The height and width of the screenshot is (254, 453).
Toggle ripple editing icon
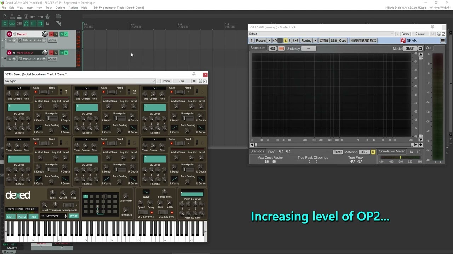[19, 24]
